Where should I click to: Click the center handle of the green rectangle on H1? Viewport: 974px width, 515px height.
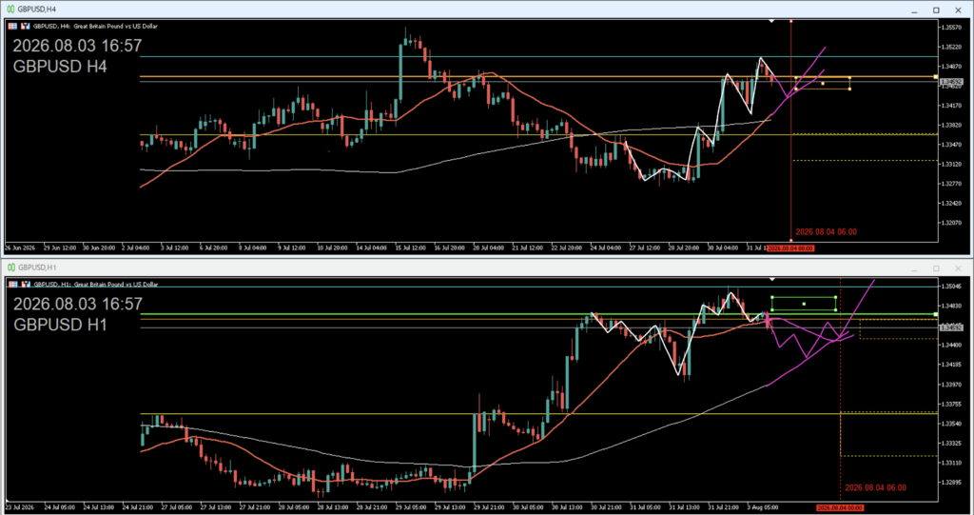(804, 305)
